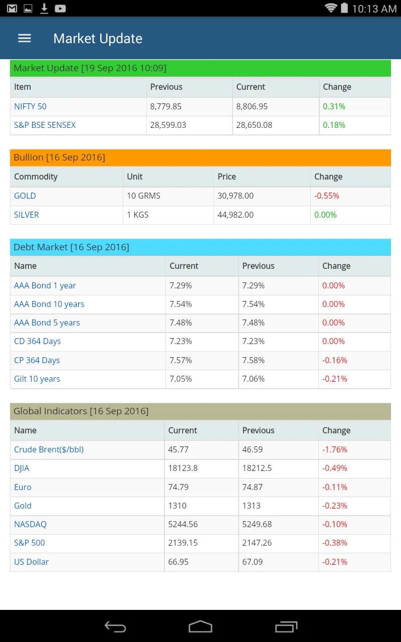Select the Market Update green section header
401x642 pixels.
point(200,68)
